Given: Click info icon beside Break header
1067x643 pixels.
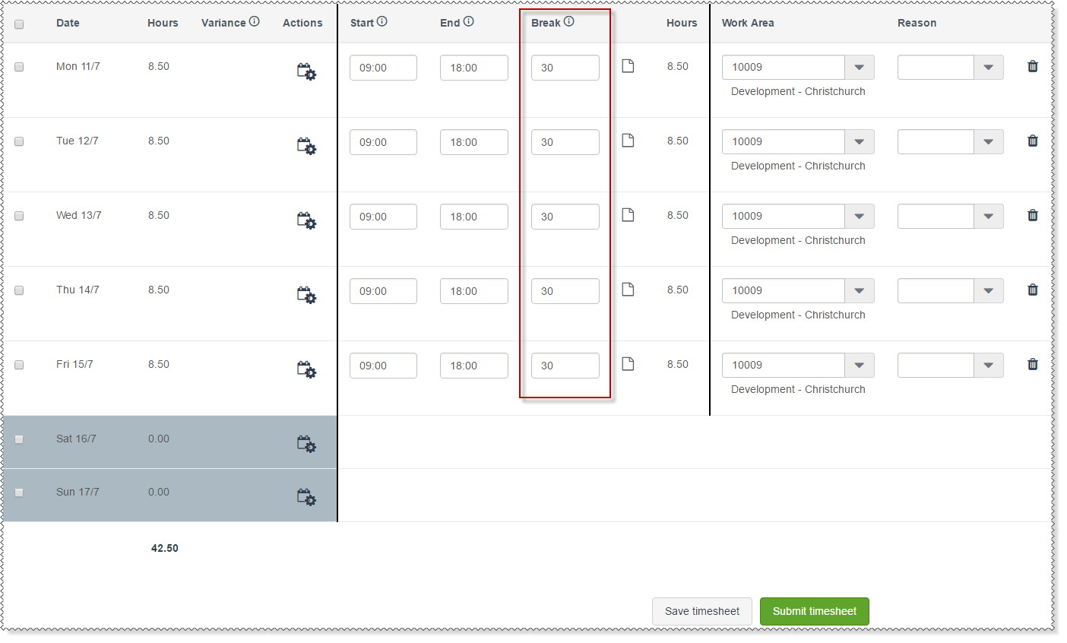Looking at the screenshot, I should tap(568, 21).
